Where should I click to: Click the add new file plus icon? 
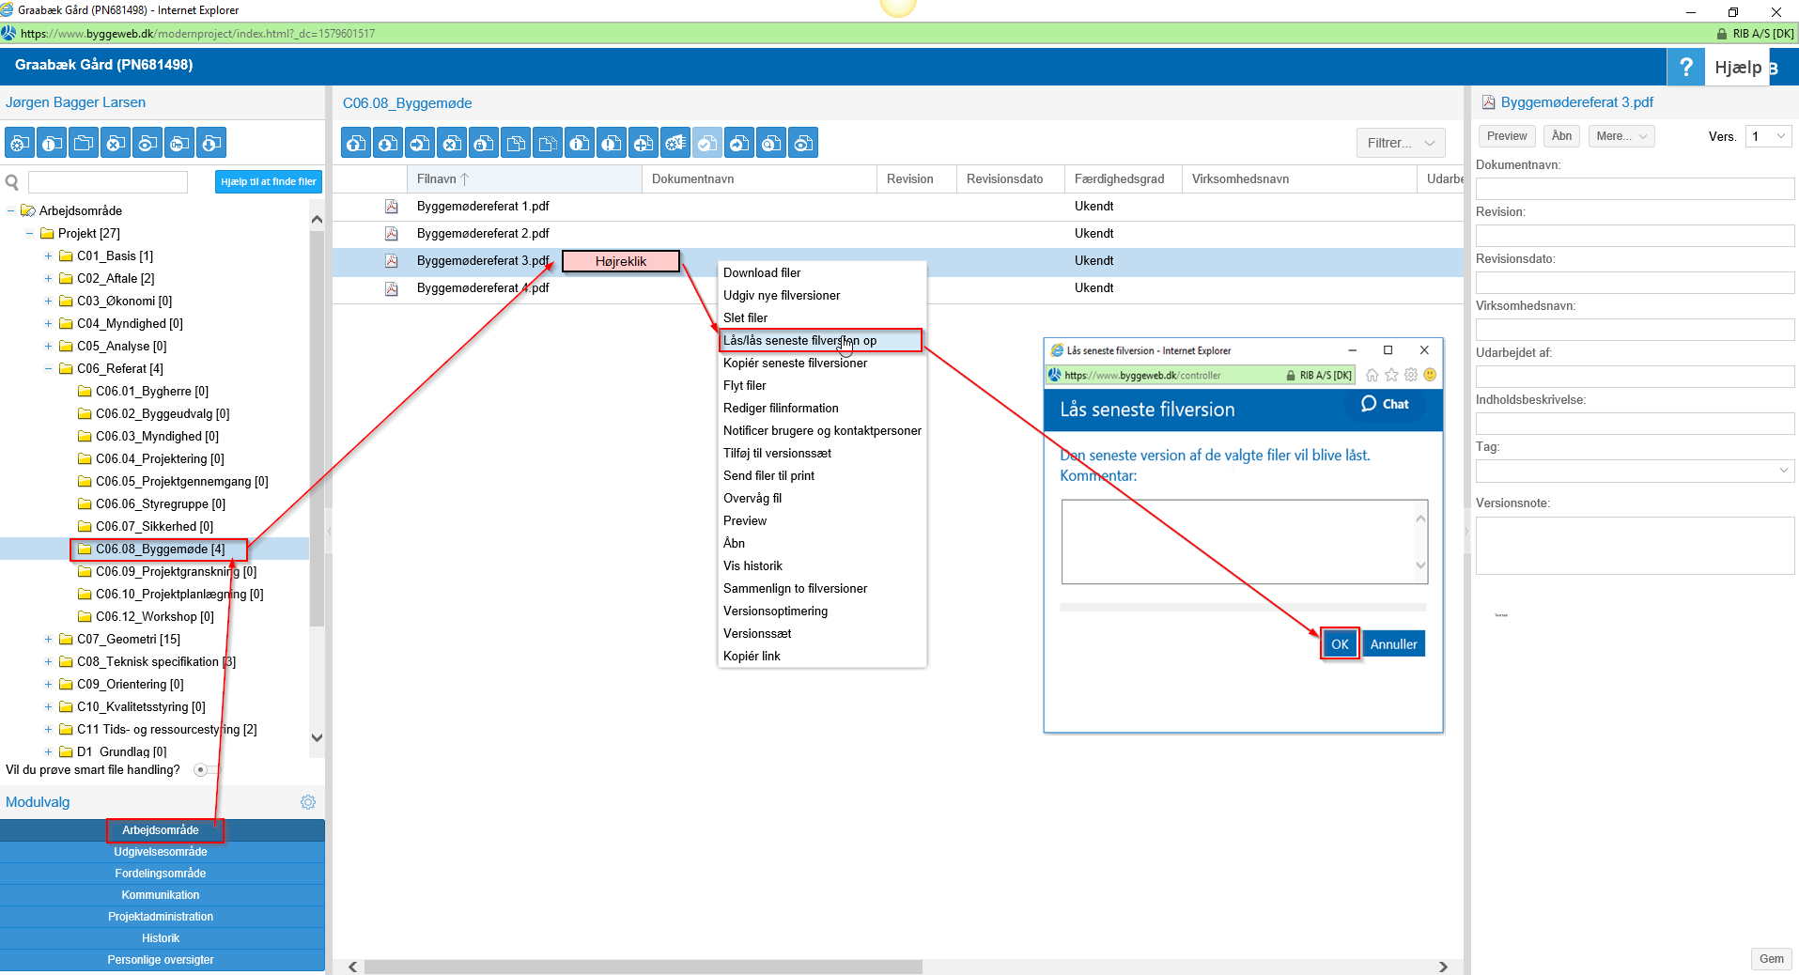(644, 143)
